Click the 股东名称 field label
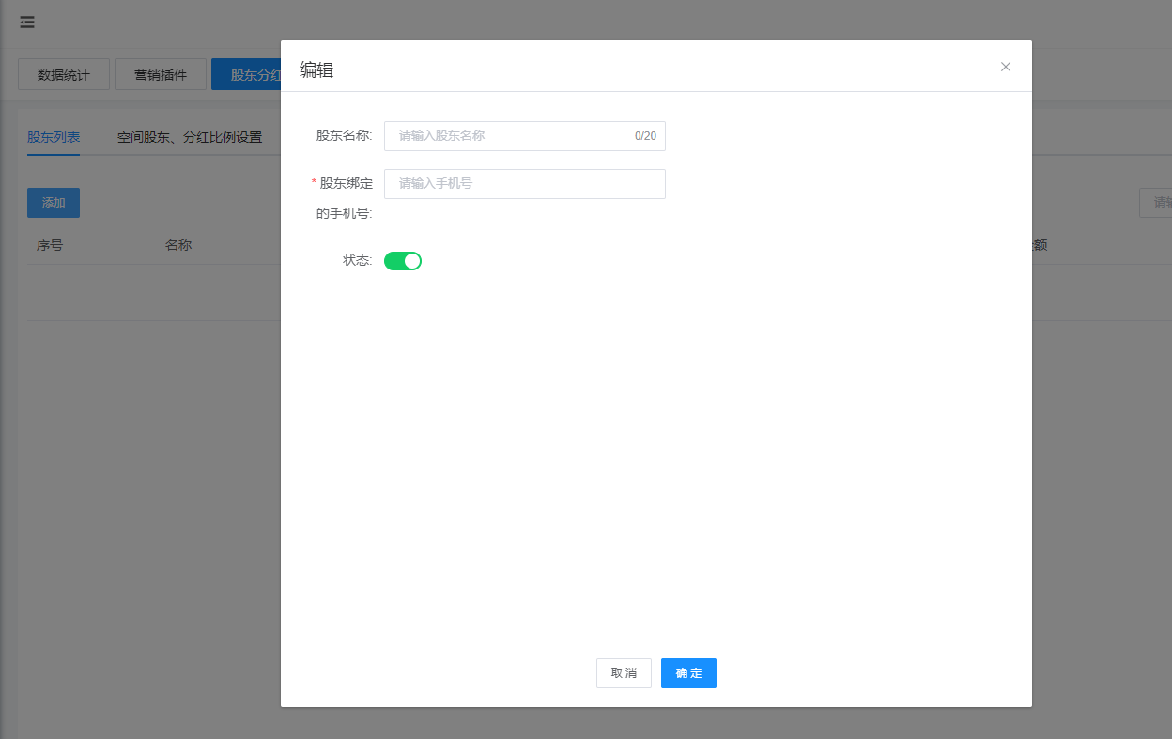Screen dimensions: 1172x739 344,136
